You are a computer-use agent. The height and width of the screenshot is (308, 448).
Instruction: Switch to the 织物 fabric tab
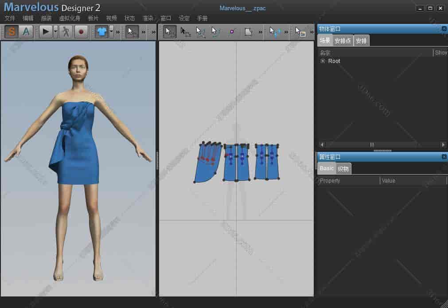(x=343, y=169)
